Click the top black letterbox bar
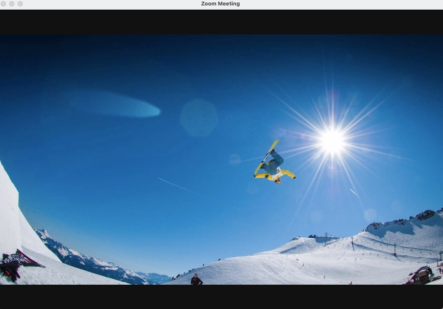The image size is (443, 309). click(x=221, y=21)
